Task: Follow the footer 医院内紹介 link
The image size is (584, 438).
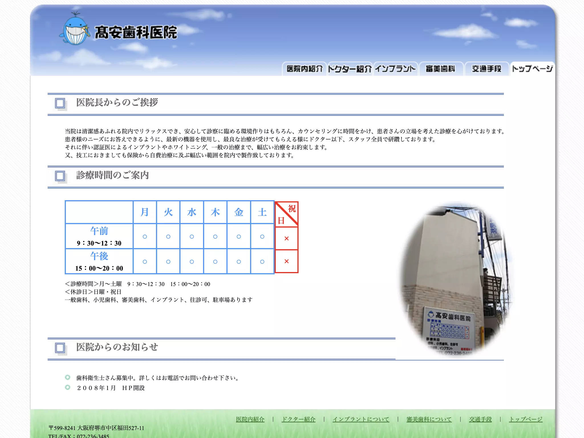Action: pyautogui.click(x=250, y=419)
